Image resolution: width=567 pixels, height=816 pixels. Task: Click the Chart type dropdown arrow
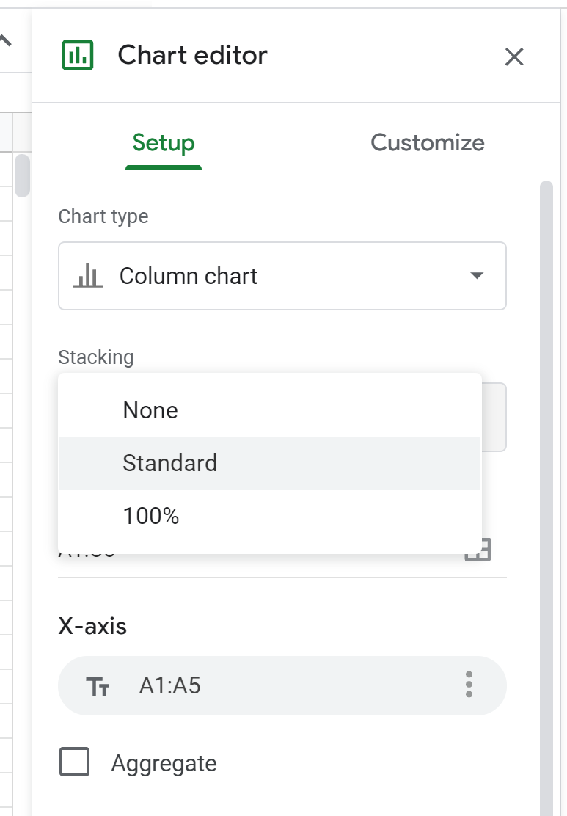point(477,276)
